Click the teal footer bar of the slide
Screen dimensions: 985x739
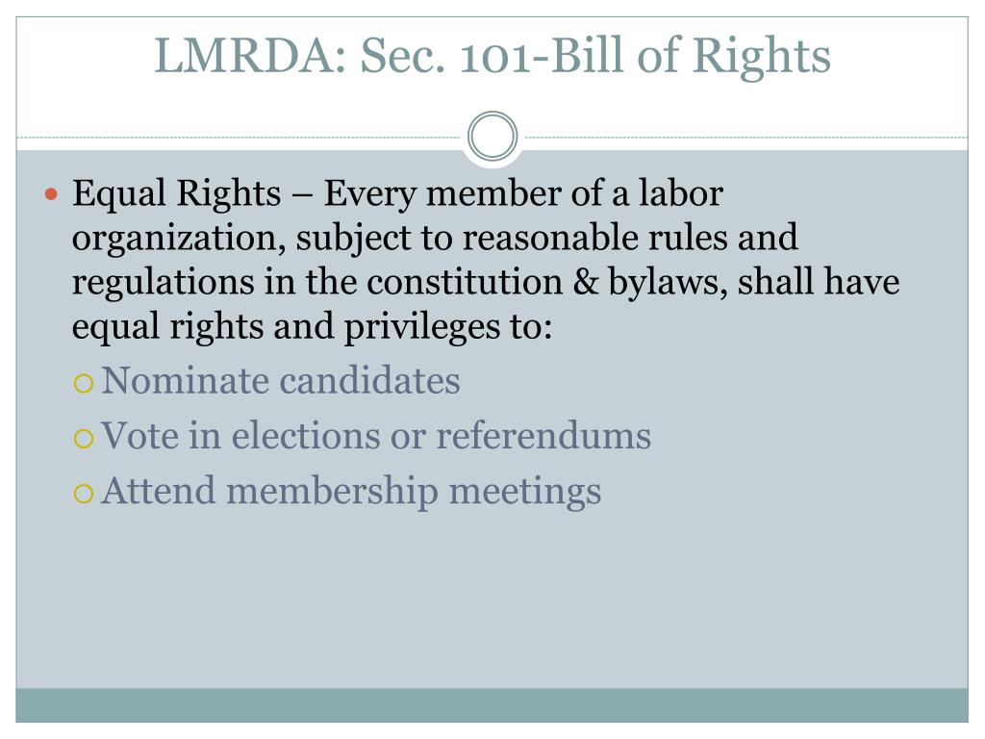[492, 705]
